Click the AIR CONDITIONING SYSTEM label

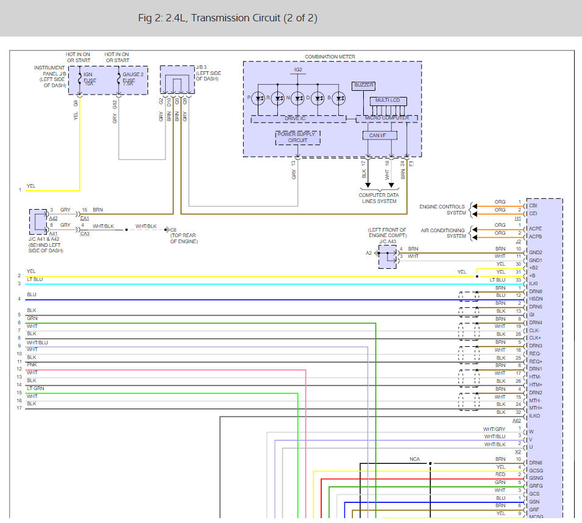coord(443,233)
